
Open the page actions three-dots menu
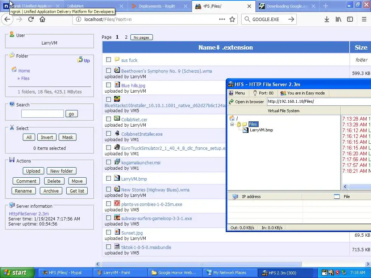[x=222, y=20]
